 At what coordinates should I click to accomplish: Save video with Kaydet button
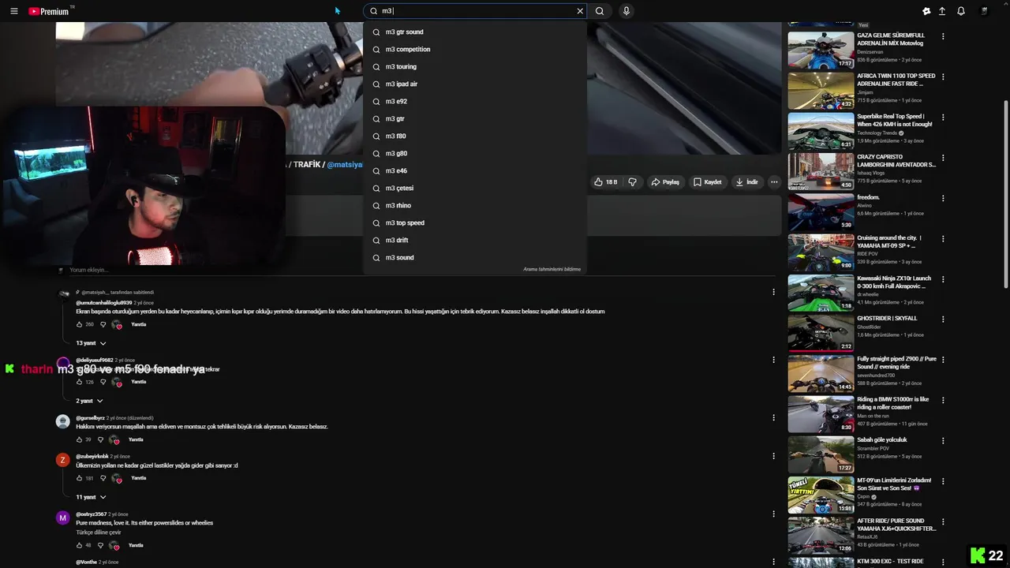click(x=708, y=182)
